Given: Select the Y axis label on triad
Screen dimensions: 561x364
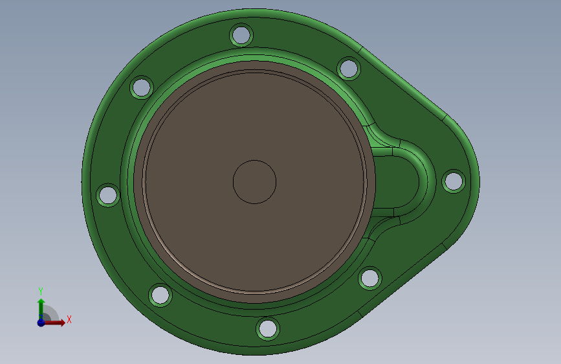Looking at the screenshot, I should tap(41, 291).
